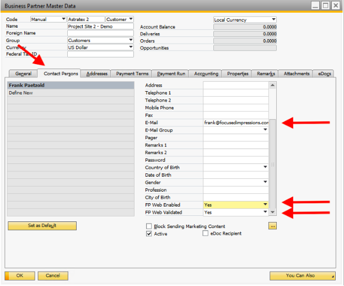The width and height of the screenshot is (344, 286).
Task: Maximize the Business Partner Master Data window
Action: [x=325, y=6]
